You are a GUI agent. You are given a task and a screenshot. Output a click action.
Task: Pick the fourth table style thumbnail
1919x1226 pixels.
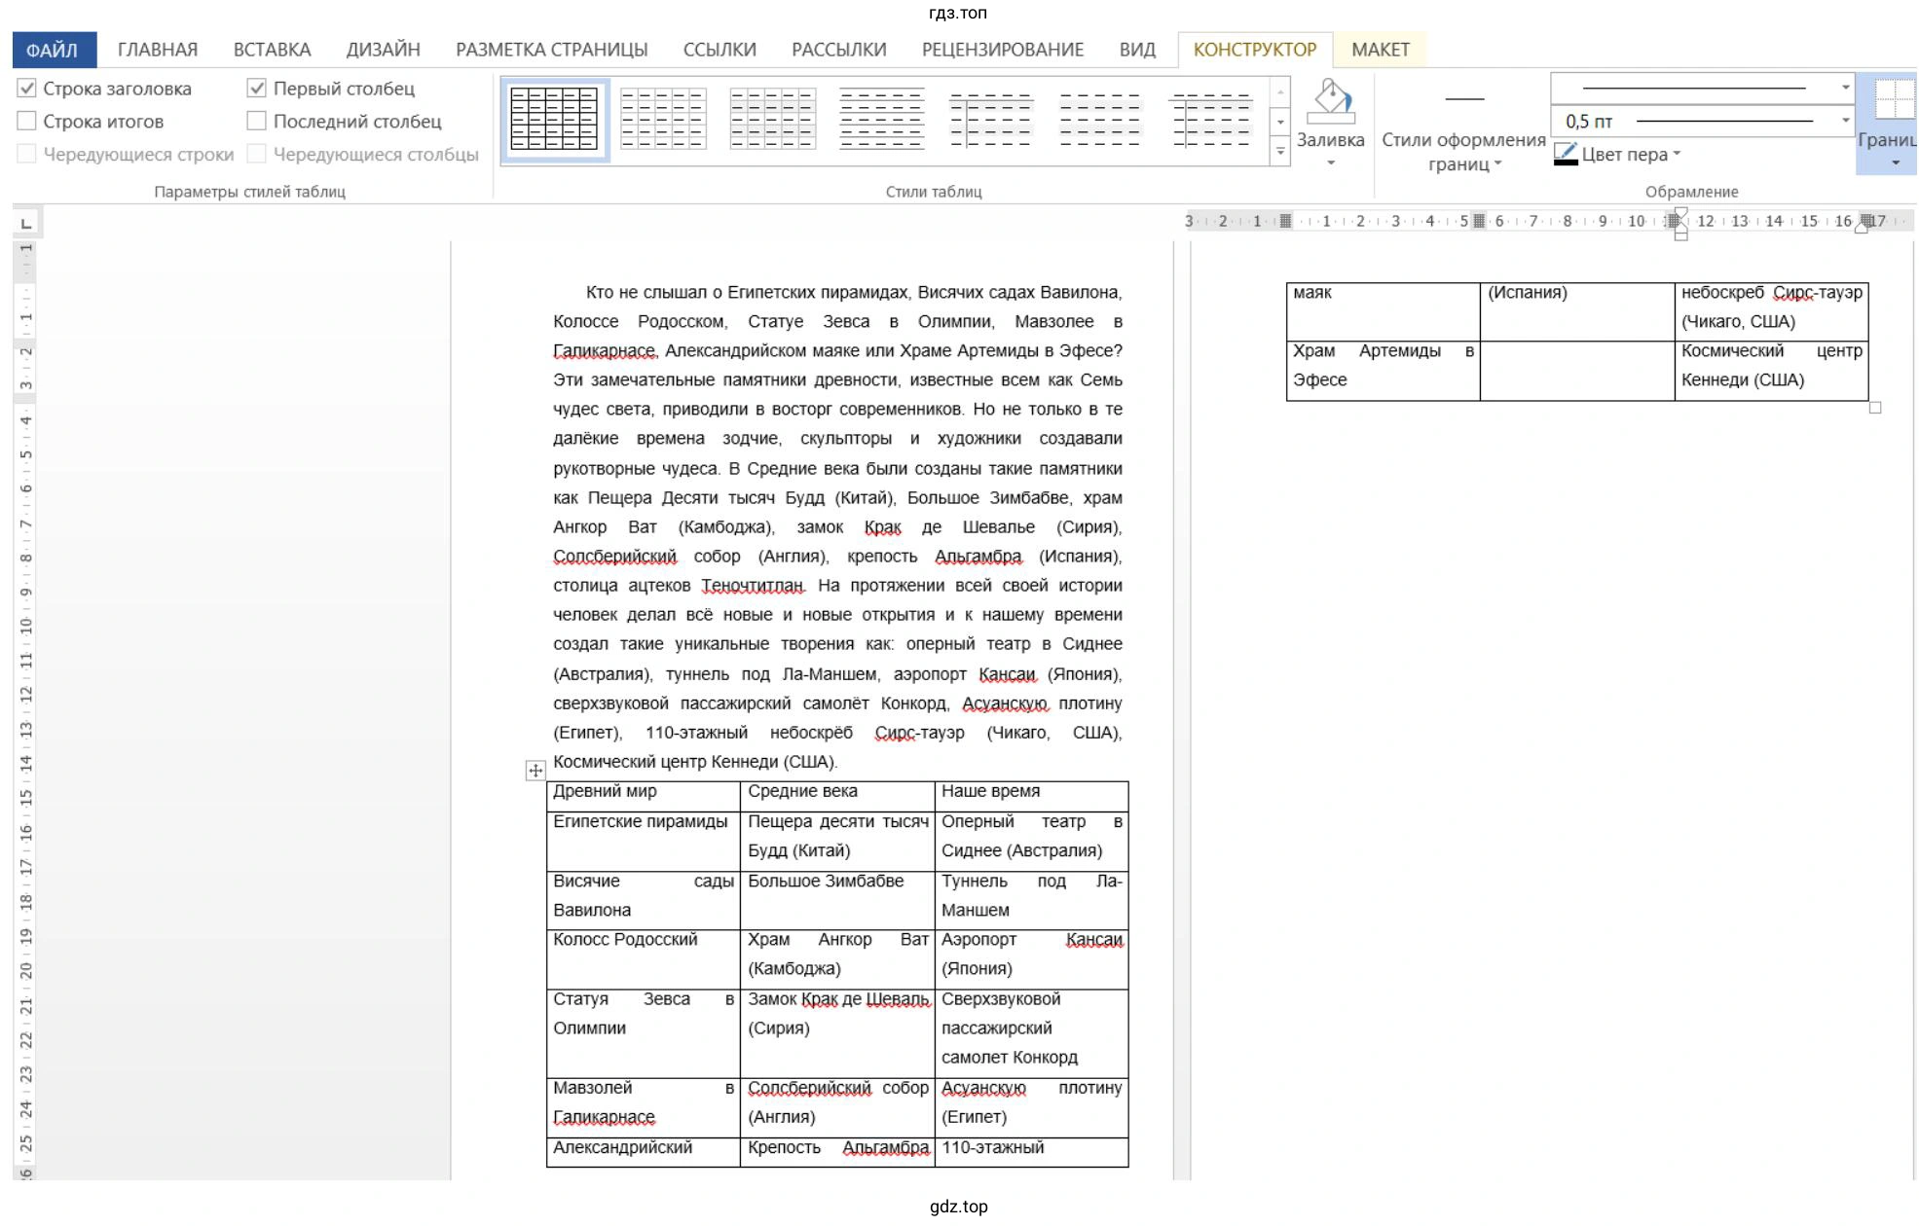click(882, 120)
